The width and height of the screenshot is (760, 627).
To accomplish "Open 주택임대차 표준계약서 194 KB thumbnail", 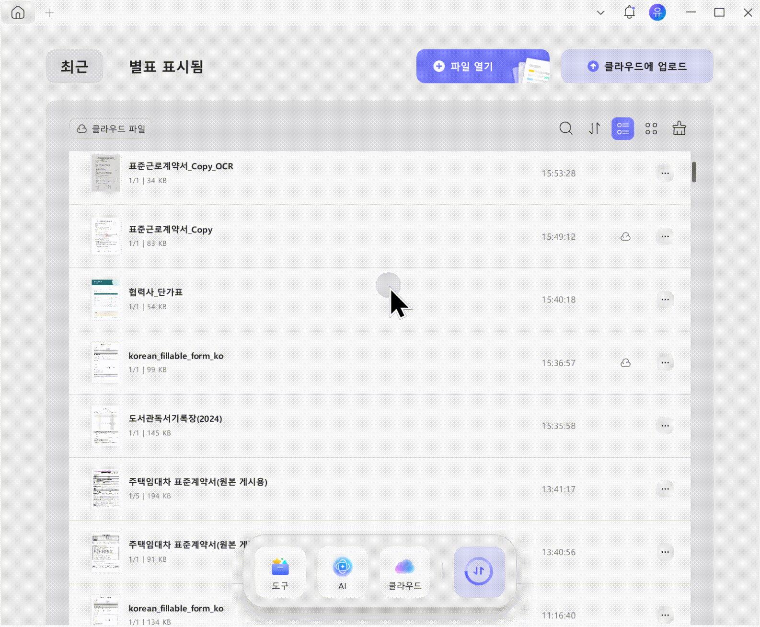I will pyautogui.click(x=105, y=489).
